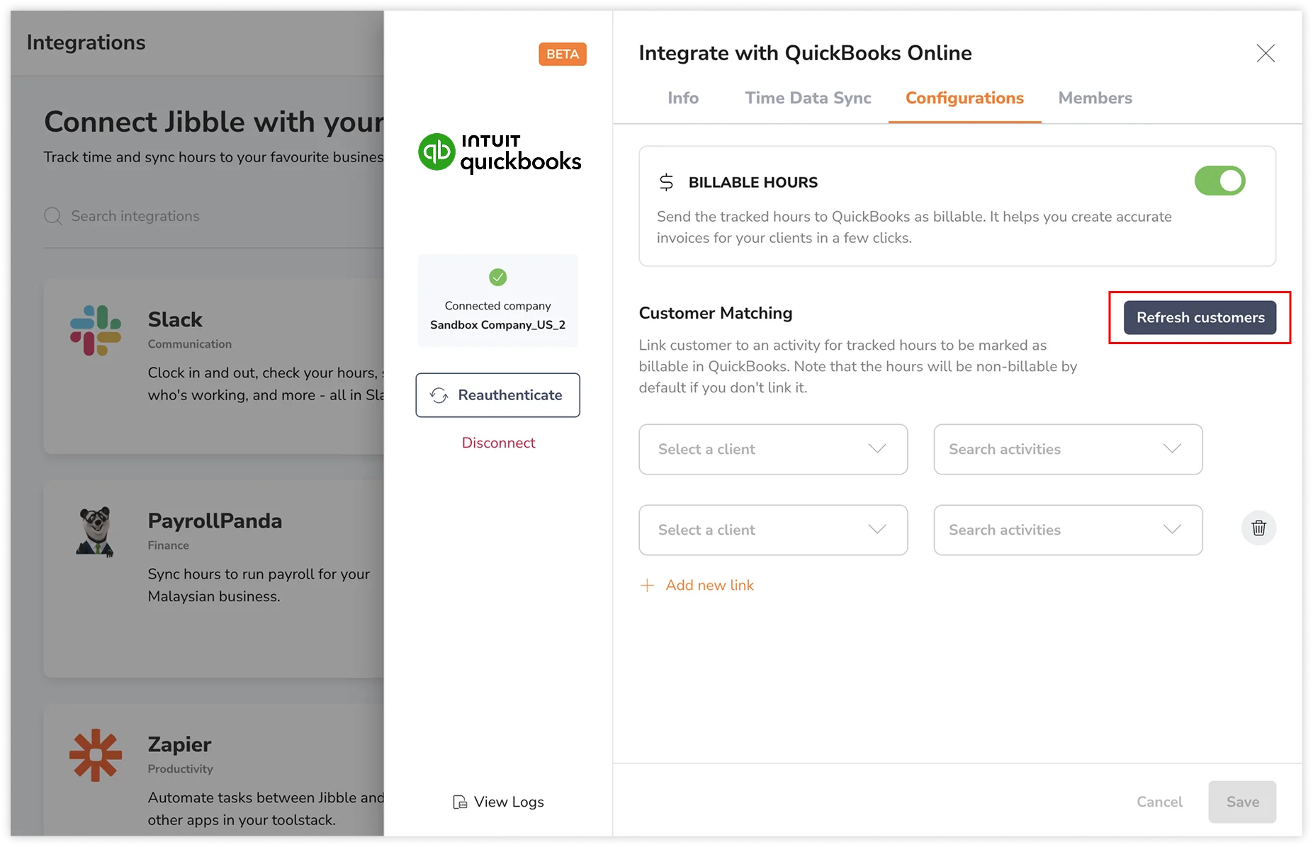Click the green connected checkmark icon
The height and width of the screenshot is (847, 1313).
pyautogui.click(x=498, y=277)
